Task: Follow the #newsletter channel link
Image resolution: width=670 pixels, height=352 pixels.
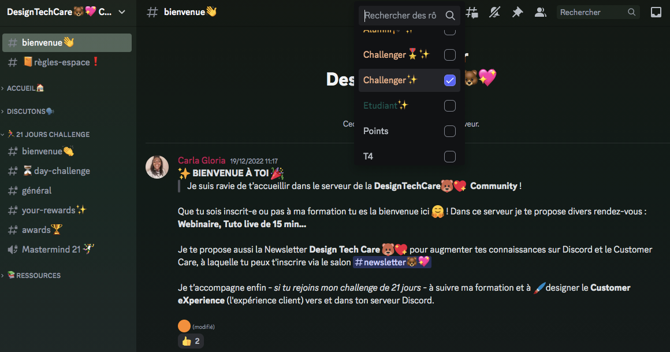Action: click(x=392, y=262)
